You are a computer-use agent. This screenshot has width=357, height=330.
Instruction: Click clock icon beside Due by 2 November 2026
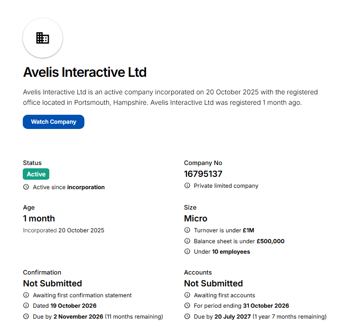(x=26, y=316)
